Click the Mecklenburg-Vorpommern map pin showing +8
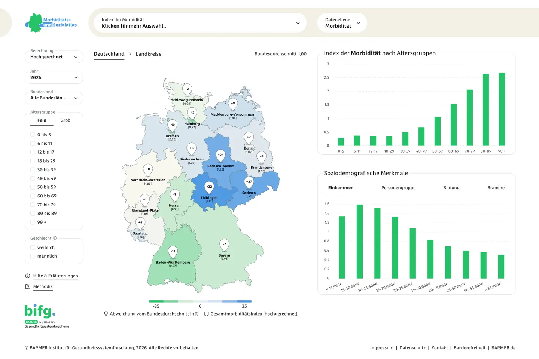This screenshot has height=359, width=539. [233, 104]
